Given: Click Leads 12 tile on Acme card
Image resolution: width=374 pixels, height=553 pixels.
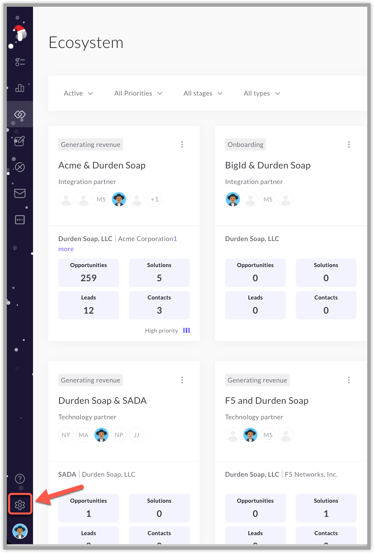Looking at the screenshot, I should point(89,305).
